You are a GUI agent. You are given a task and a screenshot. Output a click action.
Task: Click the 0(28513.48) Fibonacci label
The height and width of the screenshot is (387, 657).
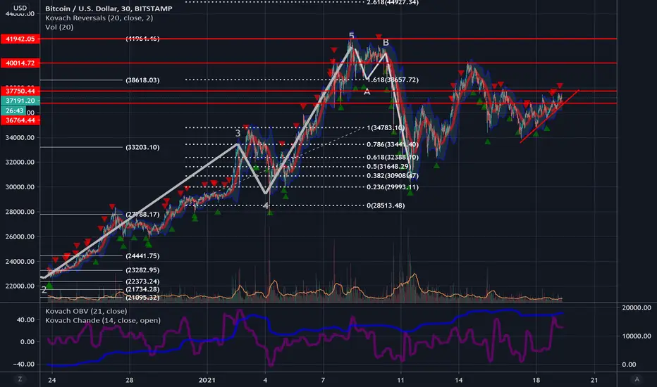[386, 205]
